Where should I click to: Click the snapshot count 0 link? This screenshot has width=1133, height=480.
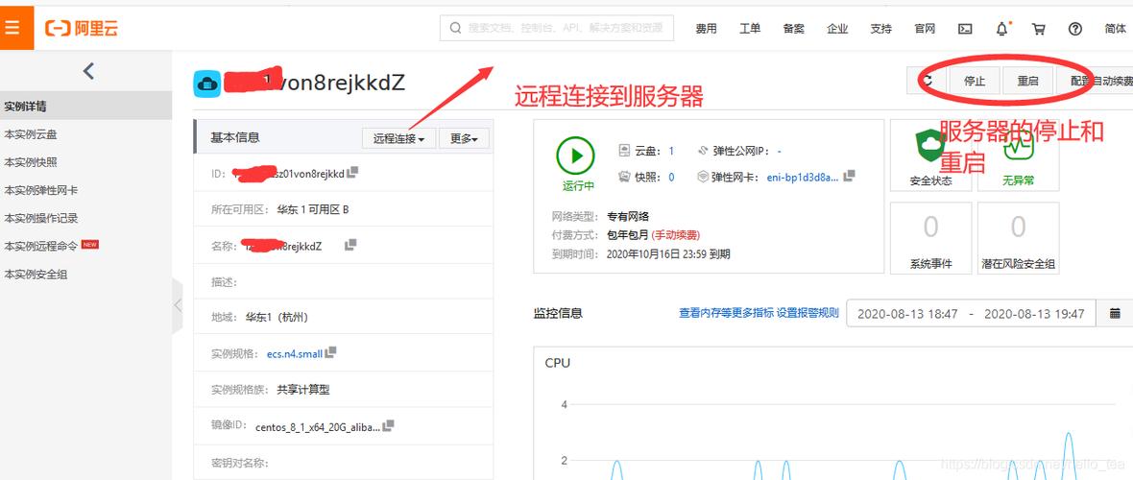click(671, 177)
